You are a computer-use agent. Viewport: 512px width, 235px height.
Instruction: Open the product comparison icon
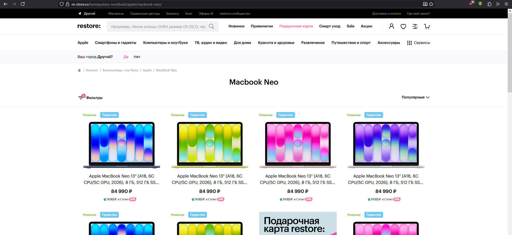[415, 26]
